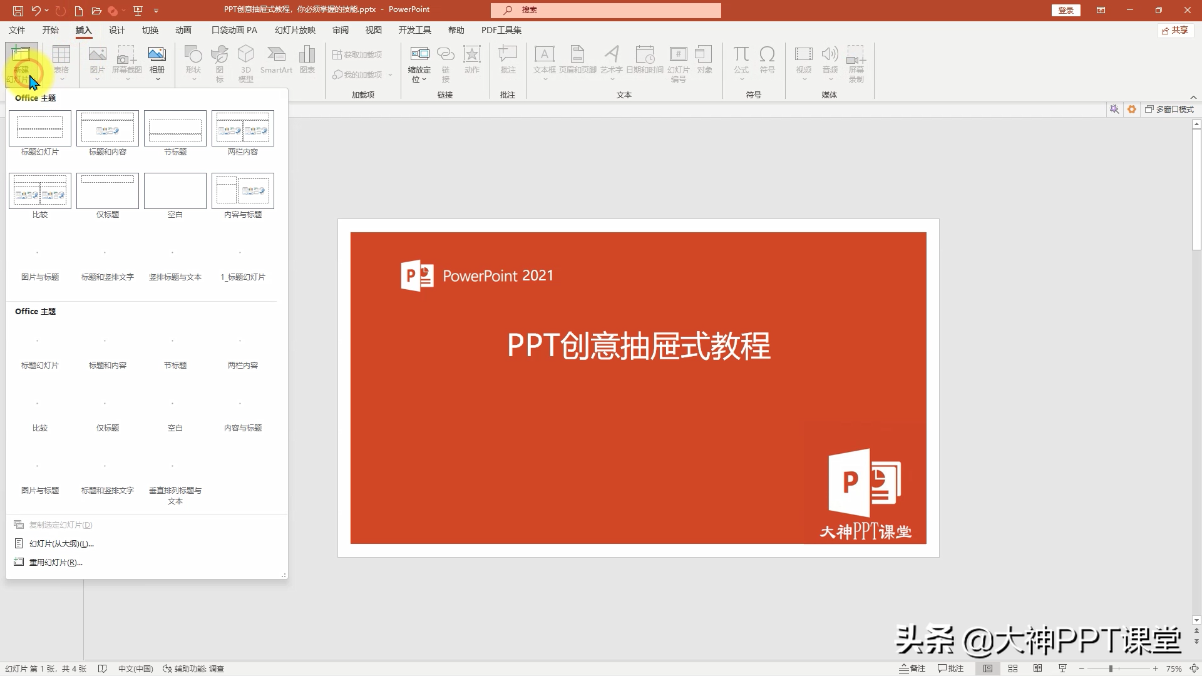Insert a 公式 equation
This screenshot has width=1202, height=676.
741,63
